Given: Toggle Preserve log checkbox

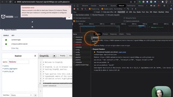Looking at the screenshot, I should [90, 9].
